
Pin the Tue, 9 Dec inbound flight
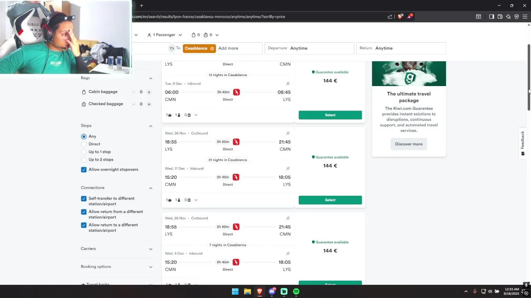pyautogui.click(x=288, y=84)
